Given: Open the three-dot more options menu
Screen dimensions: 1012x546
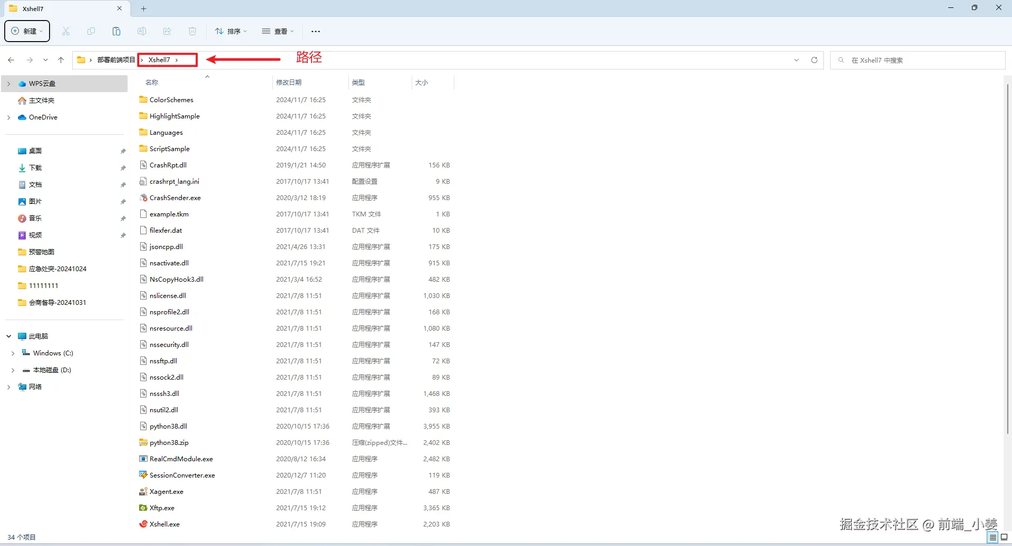Looking at the screenshot, I should 316,31.
